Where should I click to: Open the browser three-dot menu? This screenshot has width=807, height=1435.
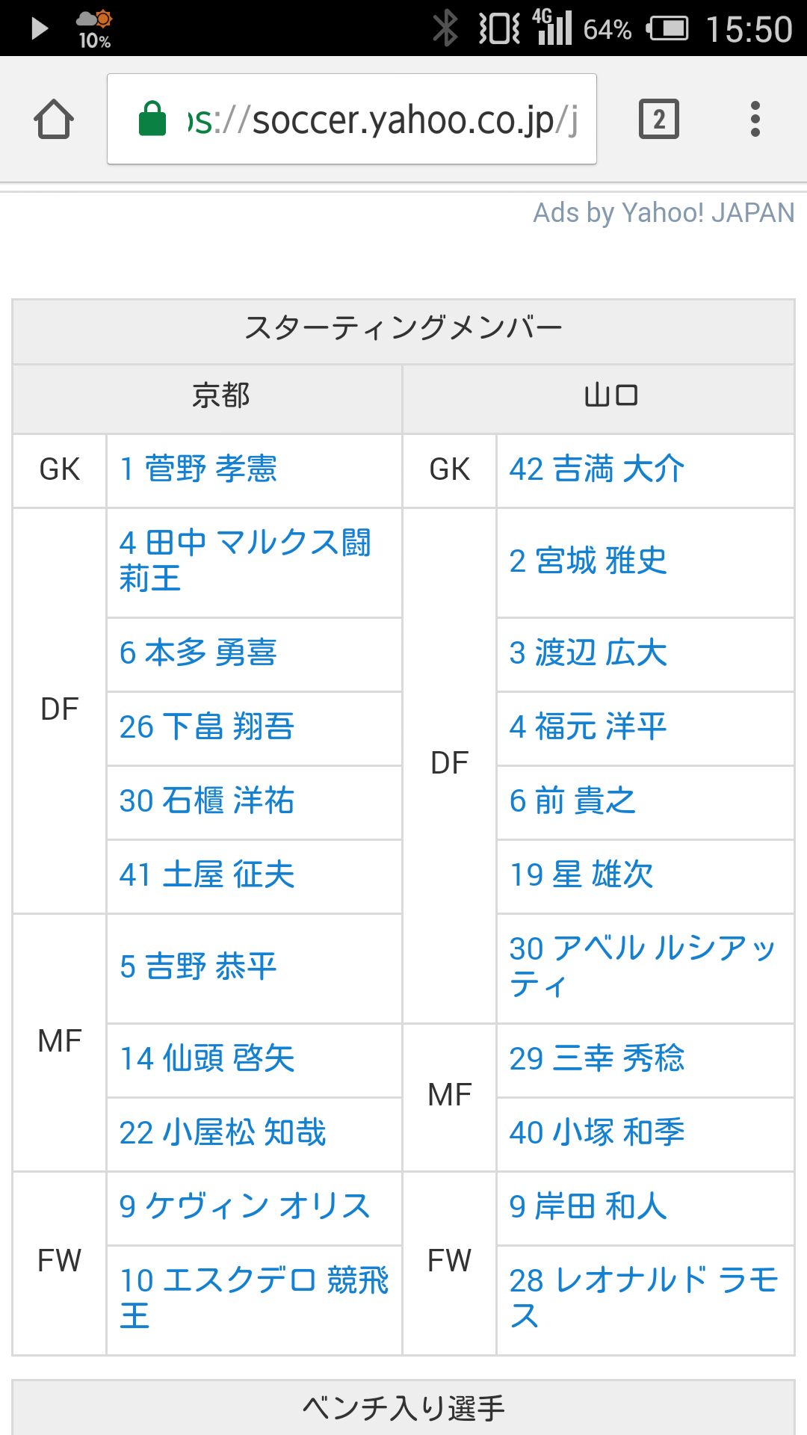(x=755, y=120)
